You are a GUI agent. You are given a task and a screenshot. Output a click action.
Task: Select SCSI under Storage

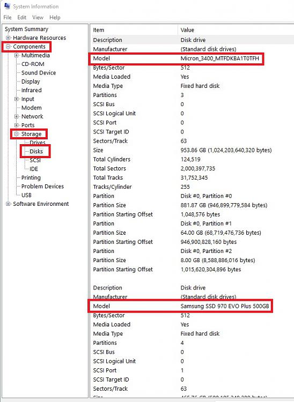click(x=35, y=160)
